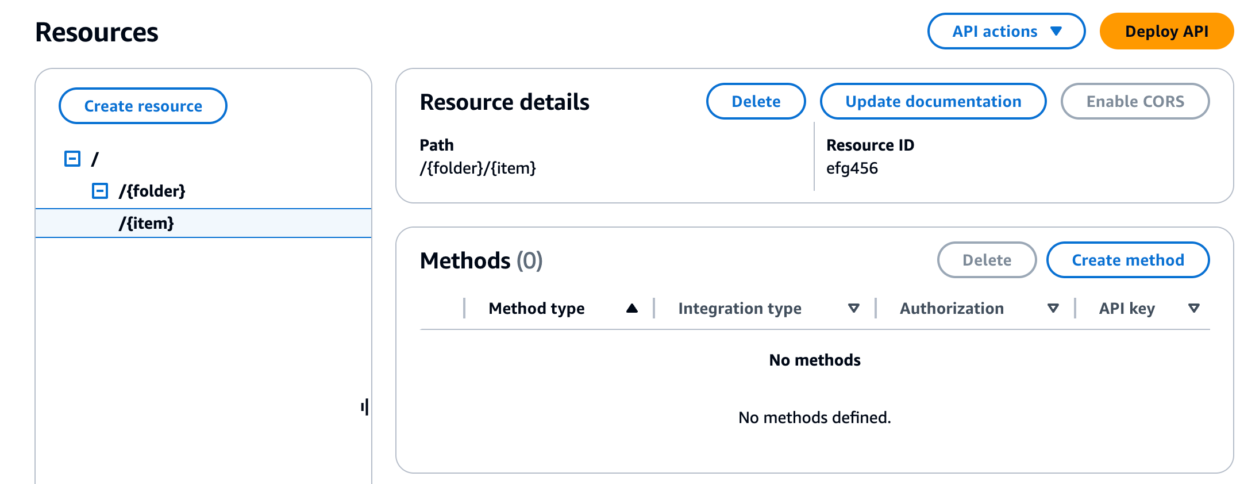Create a new resource
The height and width of the screenshot is (484, 1240).
[x=143, y=105]
